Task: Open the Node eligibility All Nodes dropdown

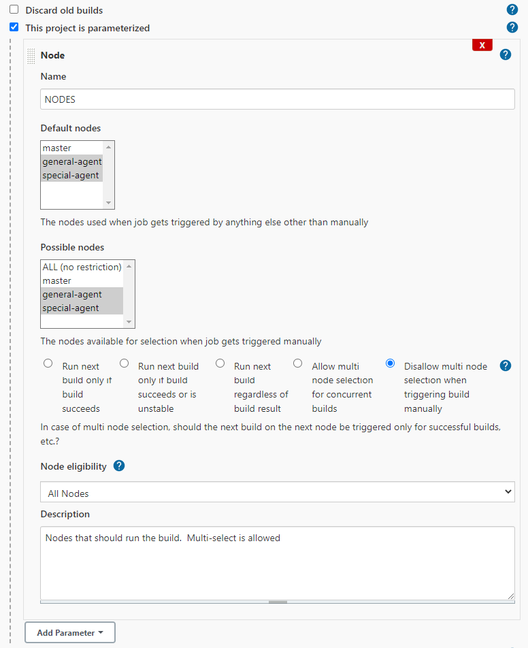Action: click(x=277, y=491)
